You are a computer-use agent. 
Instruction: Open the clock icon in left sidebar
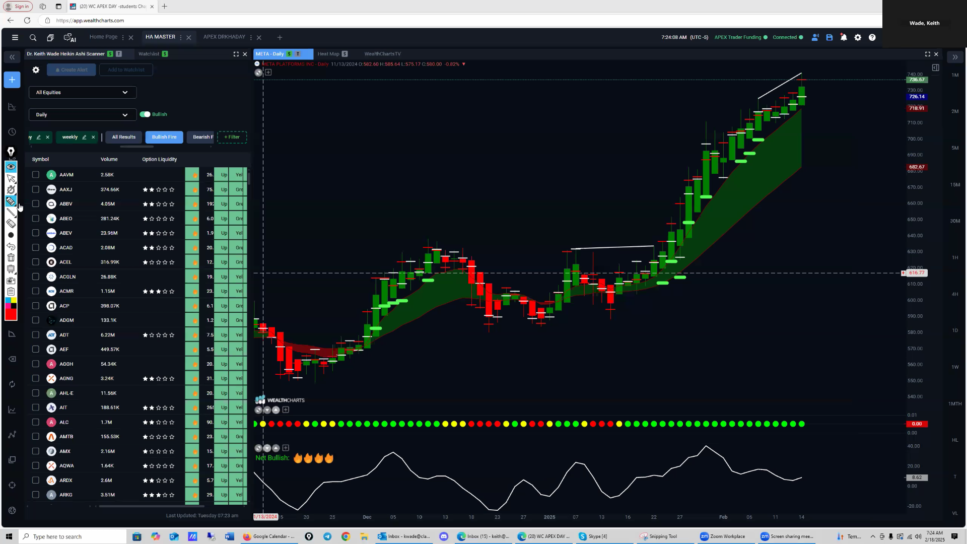[12, 132]
